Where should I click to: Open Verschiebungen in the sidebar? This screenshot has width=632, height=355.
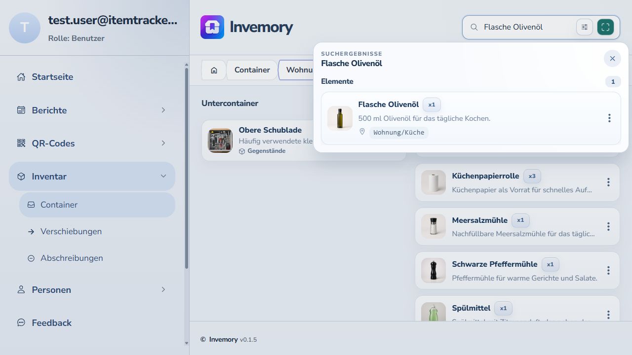pos(97,231)
